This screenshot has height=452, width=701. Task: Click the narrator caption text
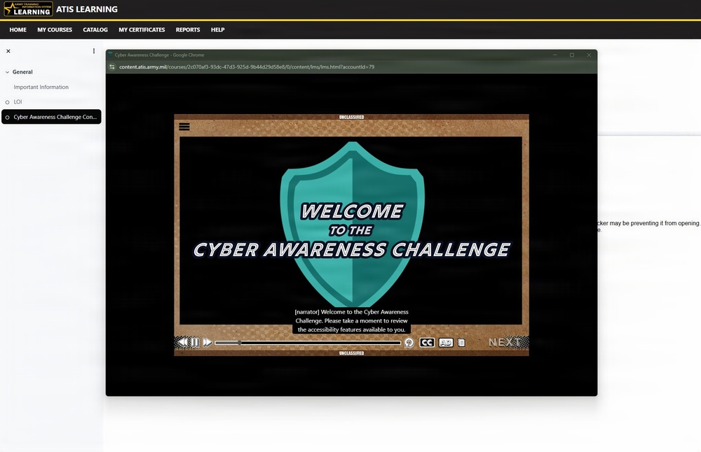point(351,321)
